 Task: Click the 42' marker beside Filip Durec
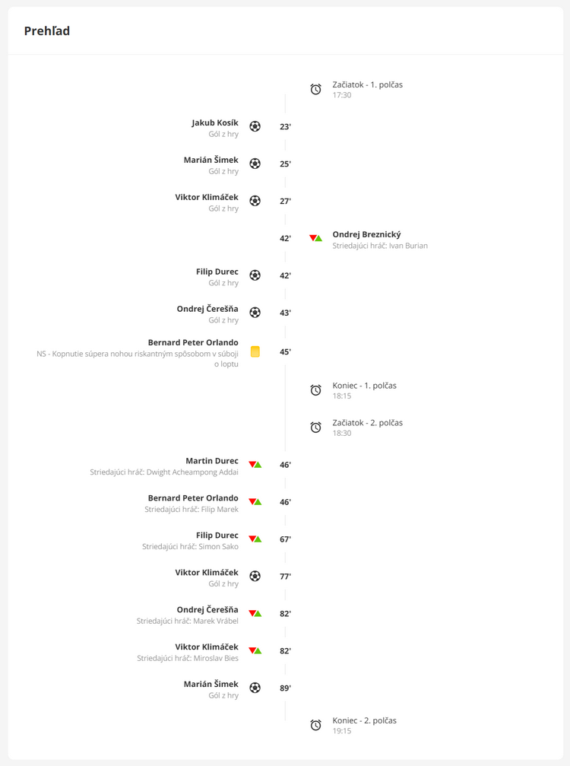click(x=285, y=275)
